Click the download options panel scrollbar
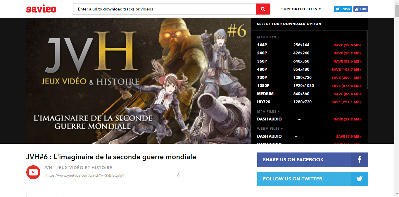 click(x=367, y=60)
